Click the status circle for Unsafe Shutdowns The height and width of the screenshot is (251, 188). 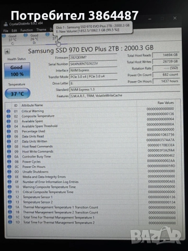click(x=9, y=172)
